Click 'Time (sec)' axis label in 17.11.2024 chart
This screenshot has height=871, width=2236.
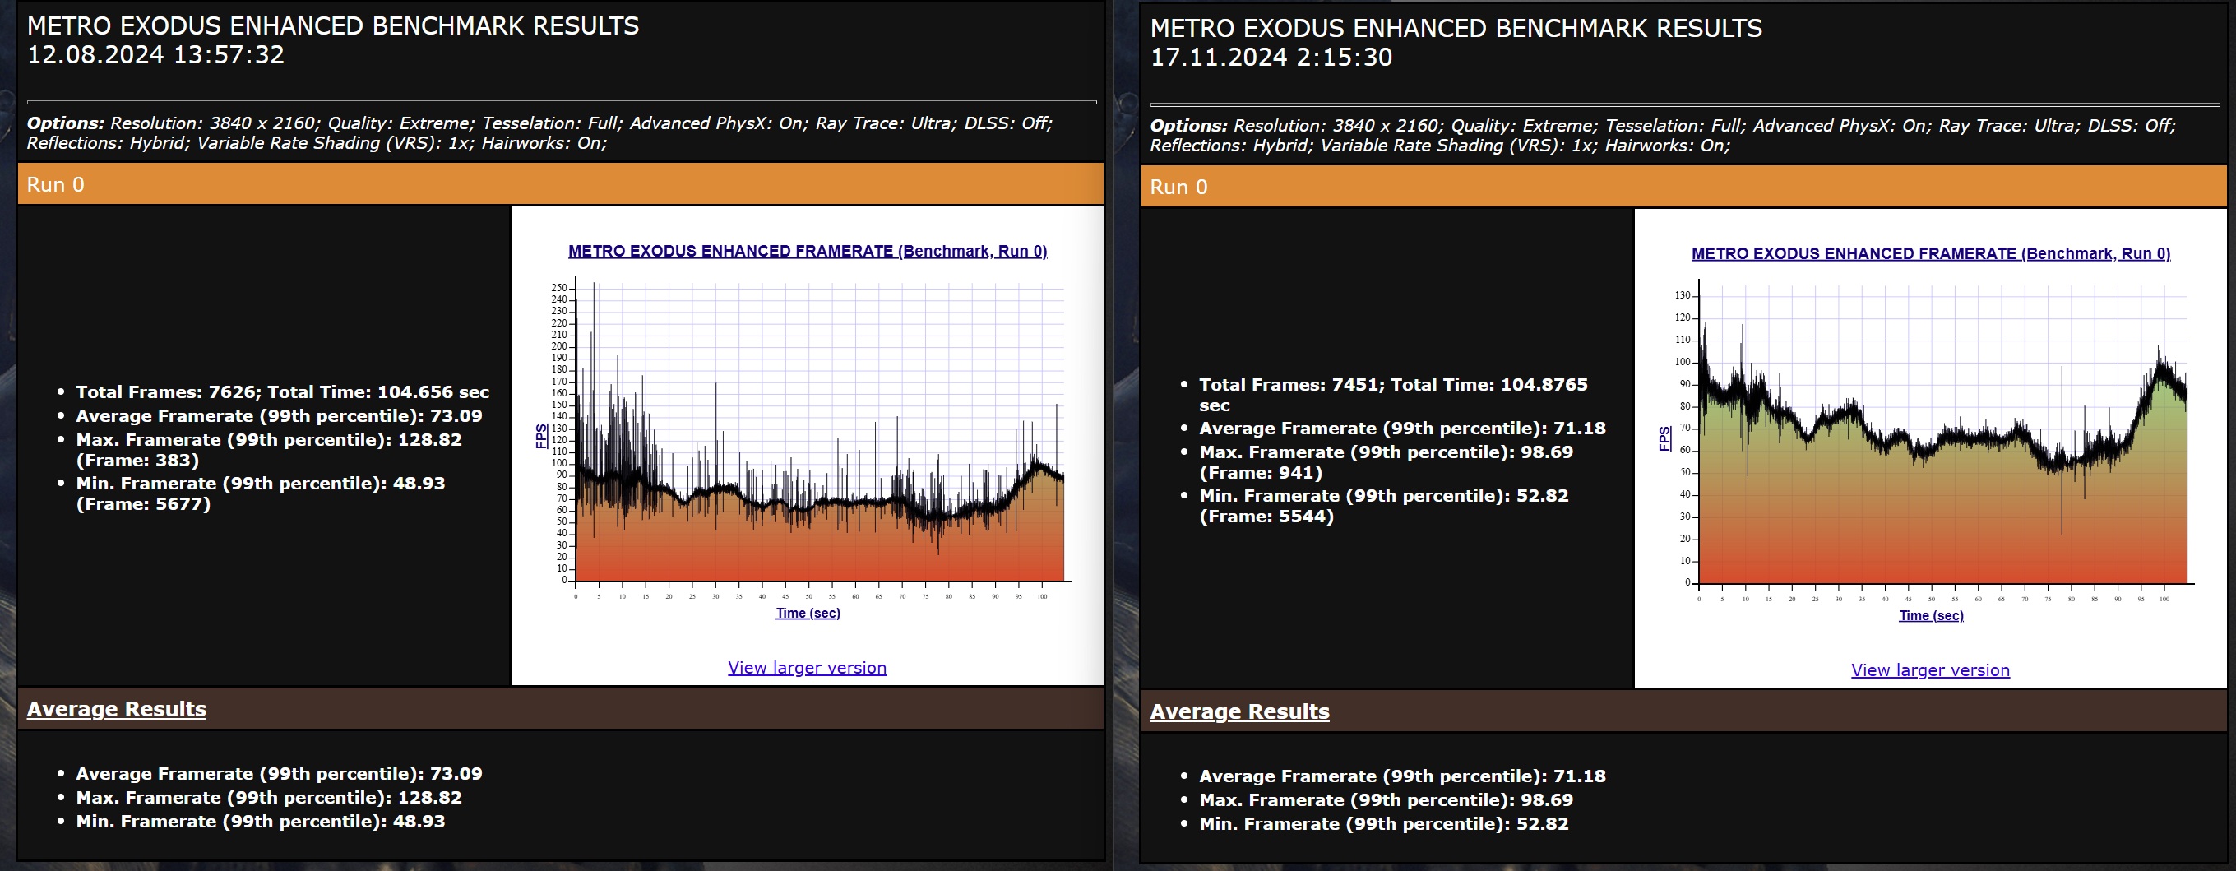[1930, 616]
